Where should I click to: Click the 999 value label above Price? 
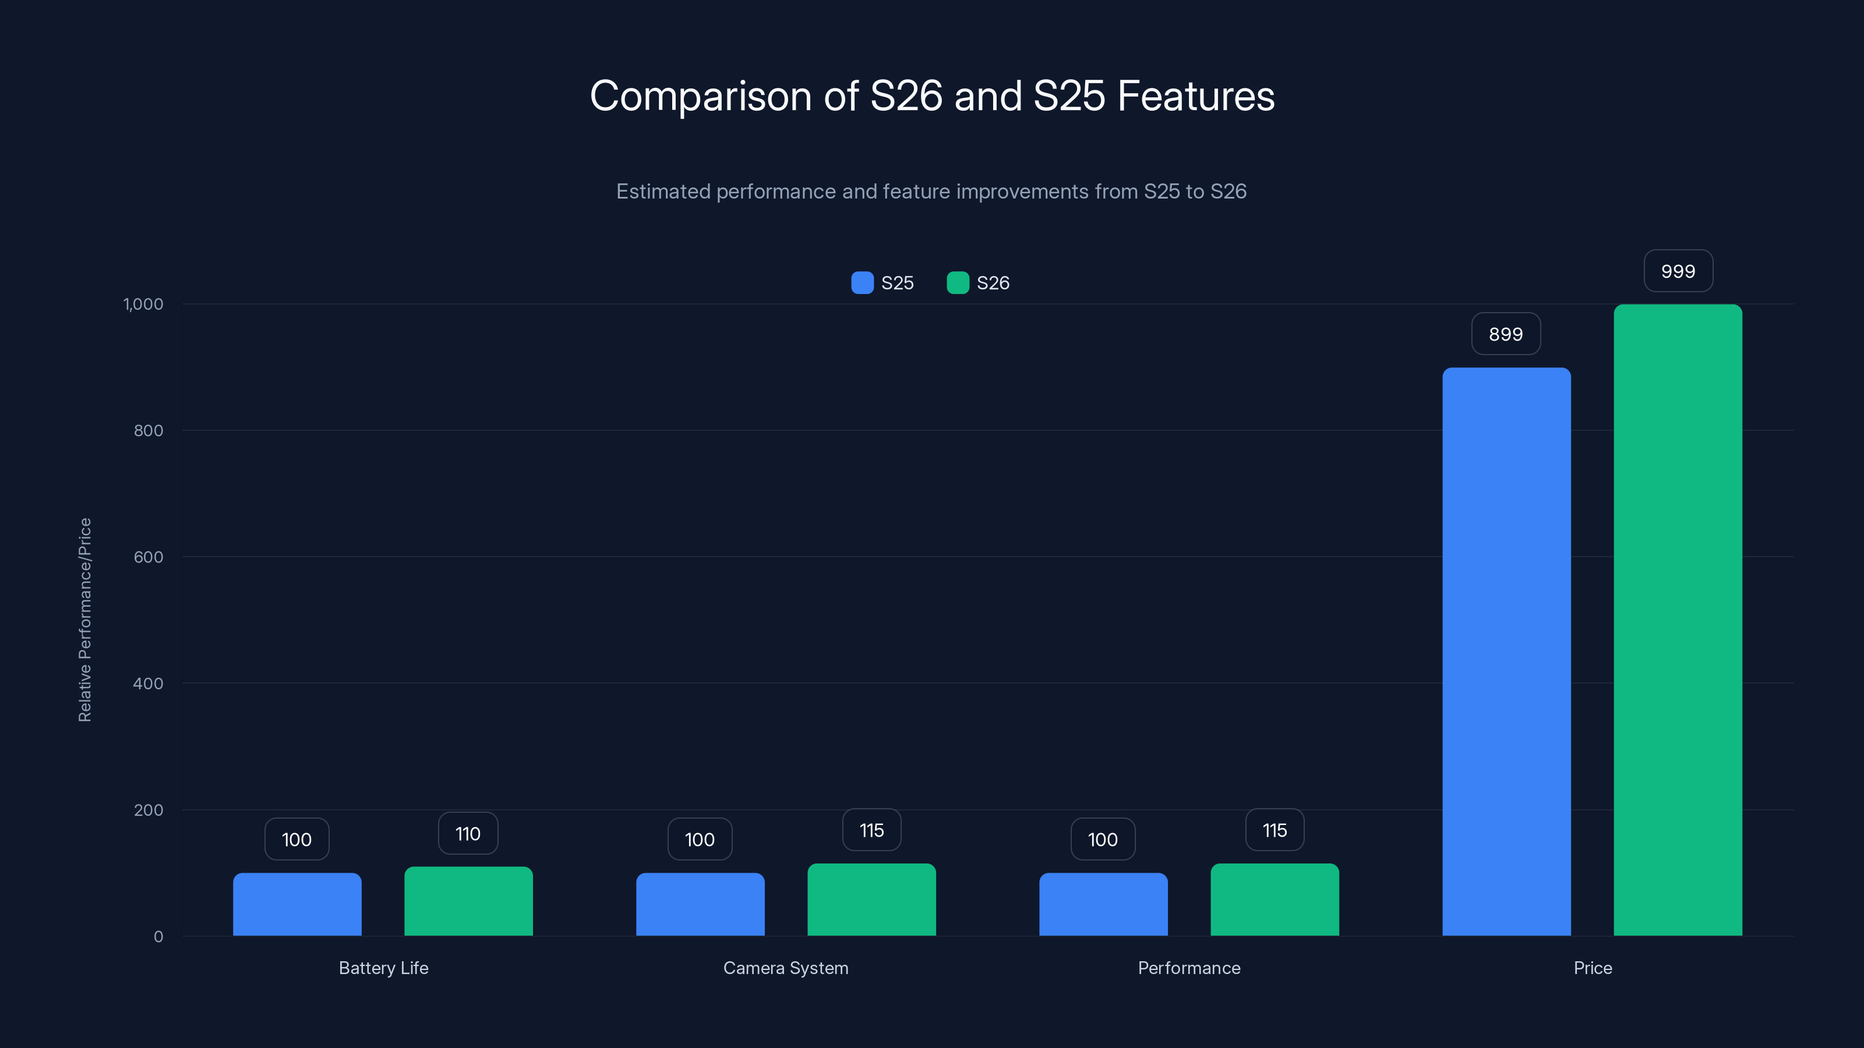[x=1678, y=271]
